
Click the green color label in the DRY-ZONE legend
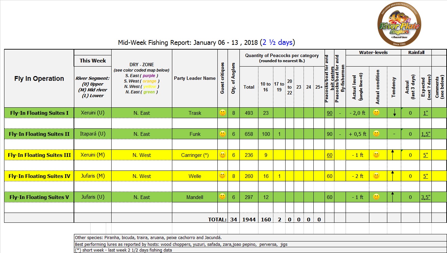(149, 92)
